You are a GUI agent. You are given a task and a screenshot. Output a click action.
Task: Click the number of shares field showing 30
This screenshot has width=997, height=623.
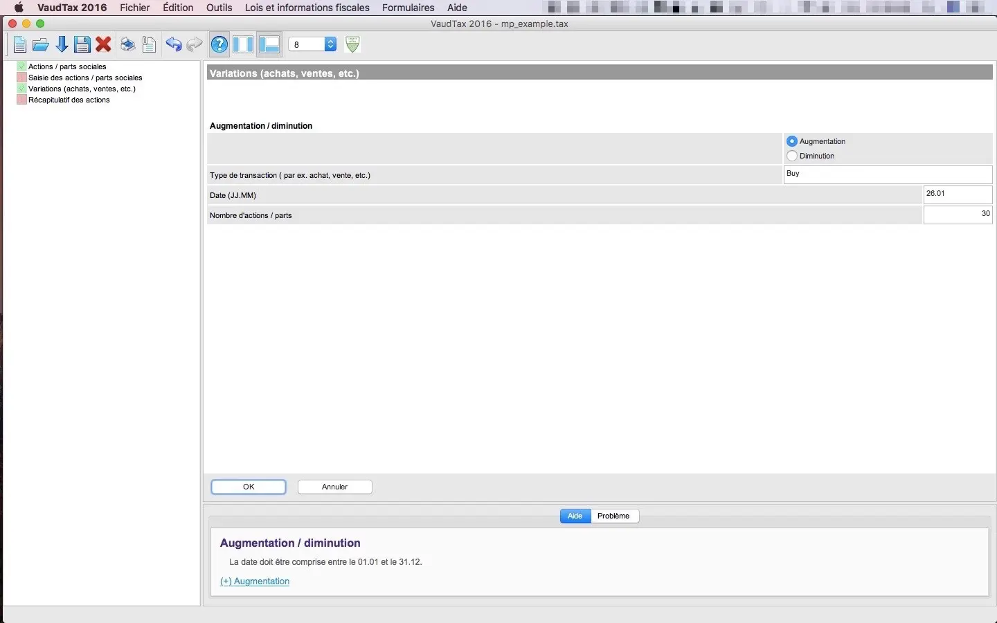click(958, 215)
